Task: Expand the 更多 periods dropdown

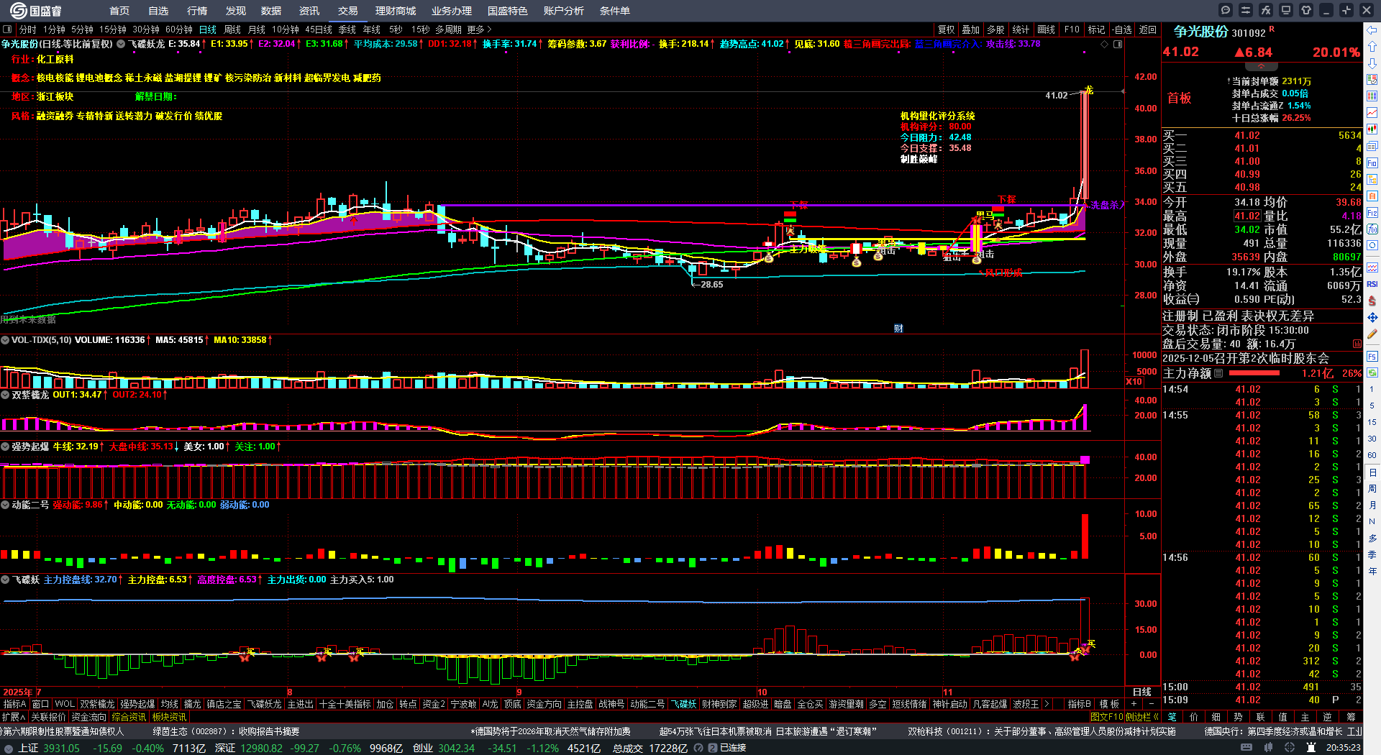Action: (x=480, y=29)
